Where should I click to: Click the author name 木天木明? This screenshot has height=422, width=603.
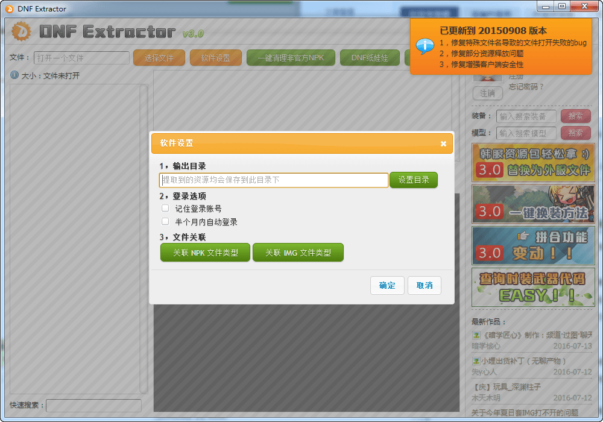486,398
